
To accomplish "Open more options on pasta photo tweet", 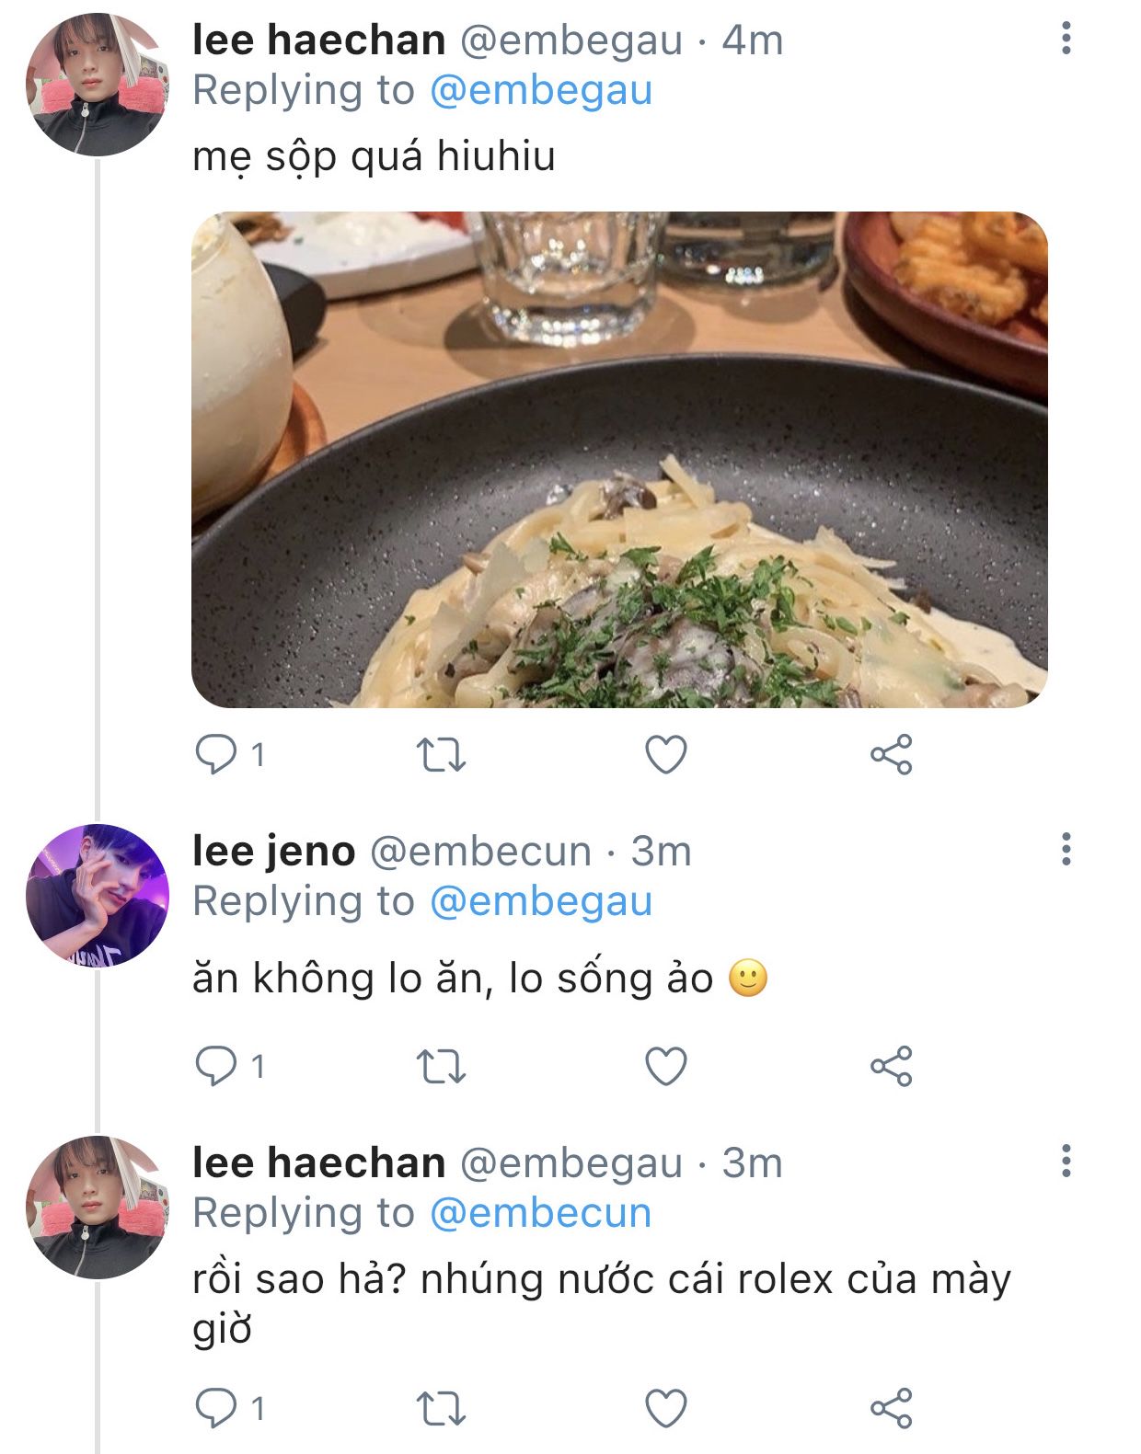I will (x=1066, y=39).
